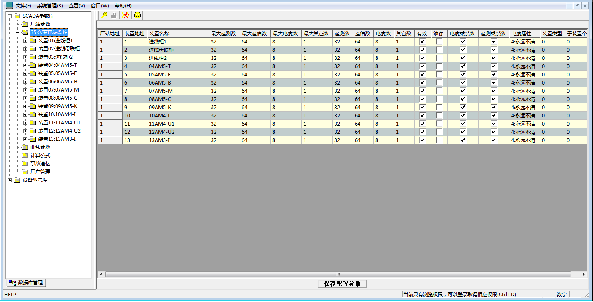The height and width of the screenshot is (302, 593).
Task: Select the 厂站参数 folder in tree
Action: coord(40,24)
